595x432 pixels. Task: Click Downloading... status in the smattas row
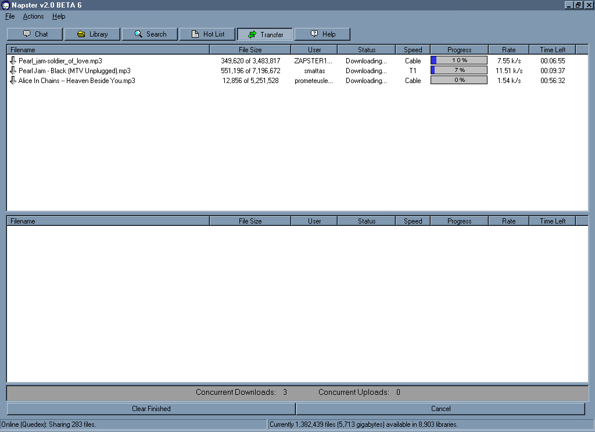[x=366, y=70]
